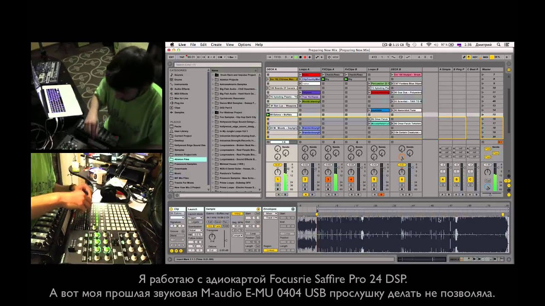This screenshot has height=306, width=545.
Task: Click the clip Transpose knob
Action: (x=212, y=237)
